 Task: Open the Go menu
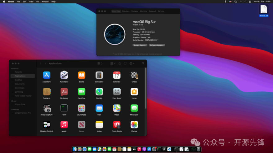point(38,2)
